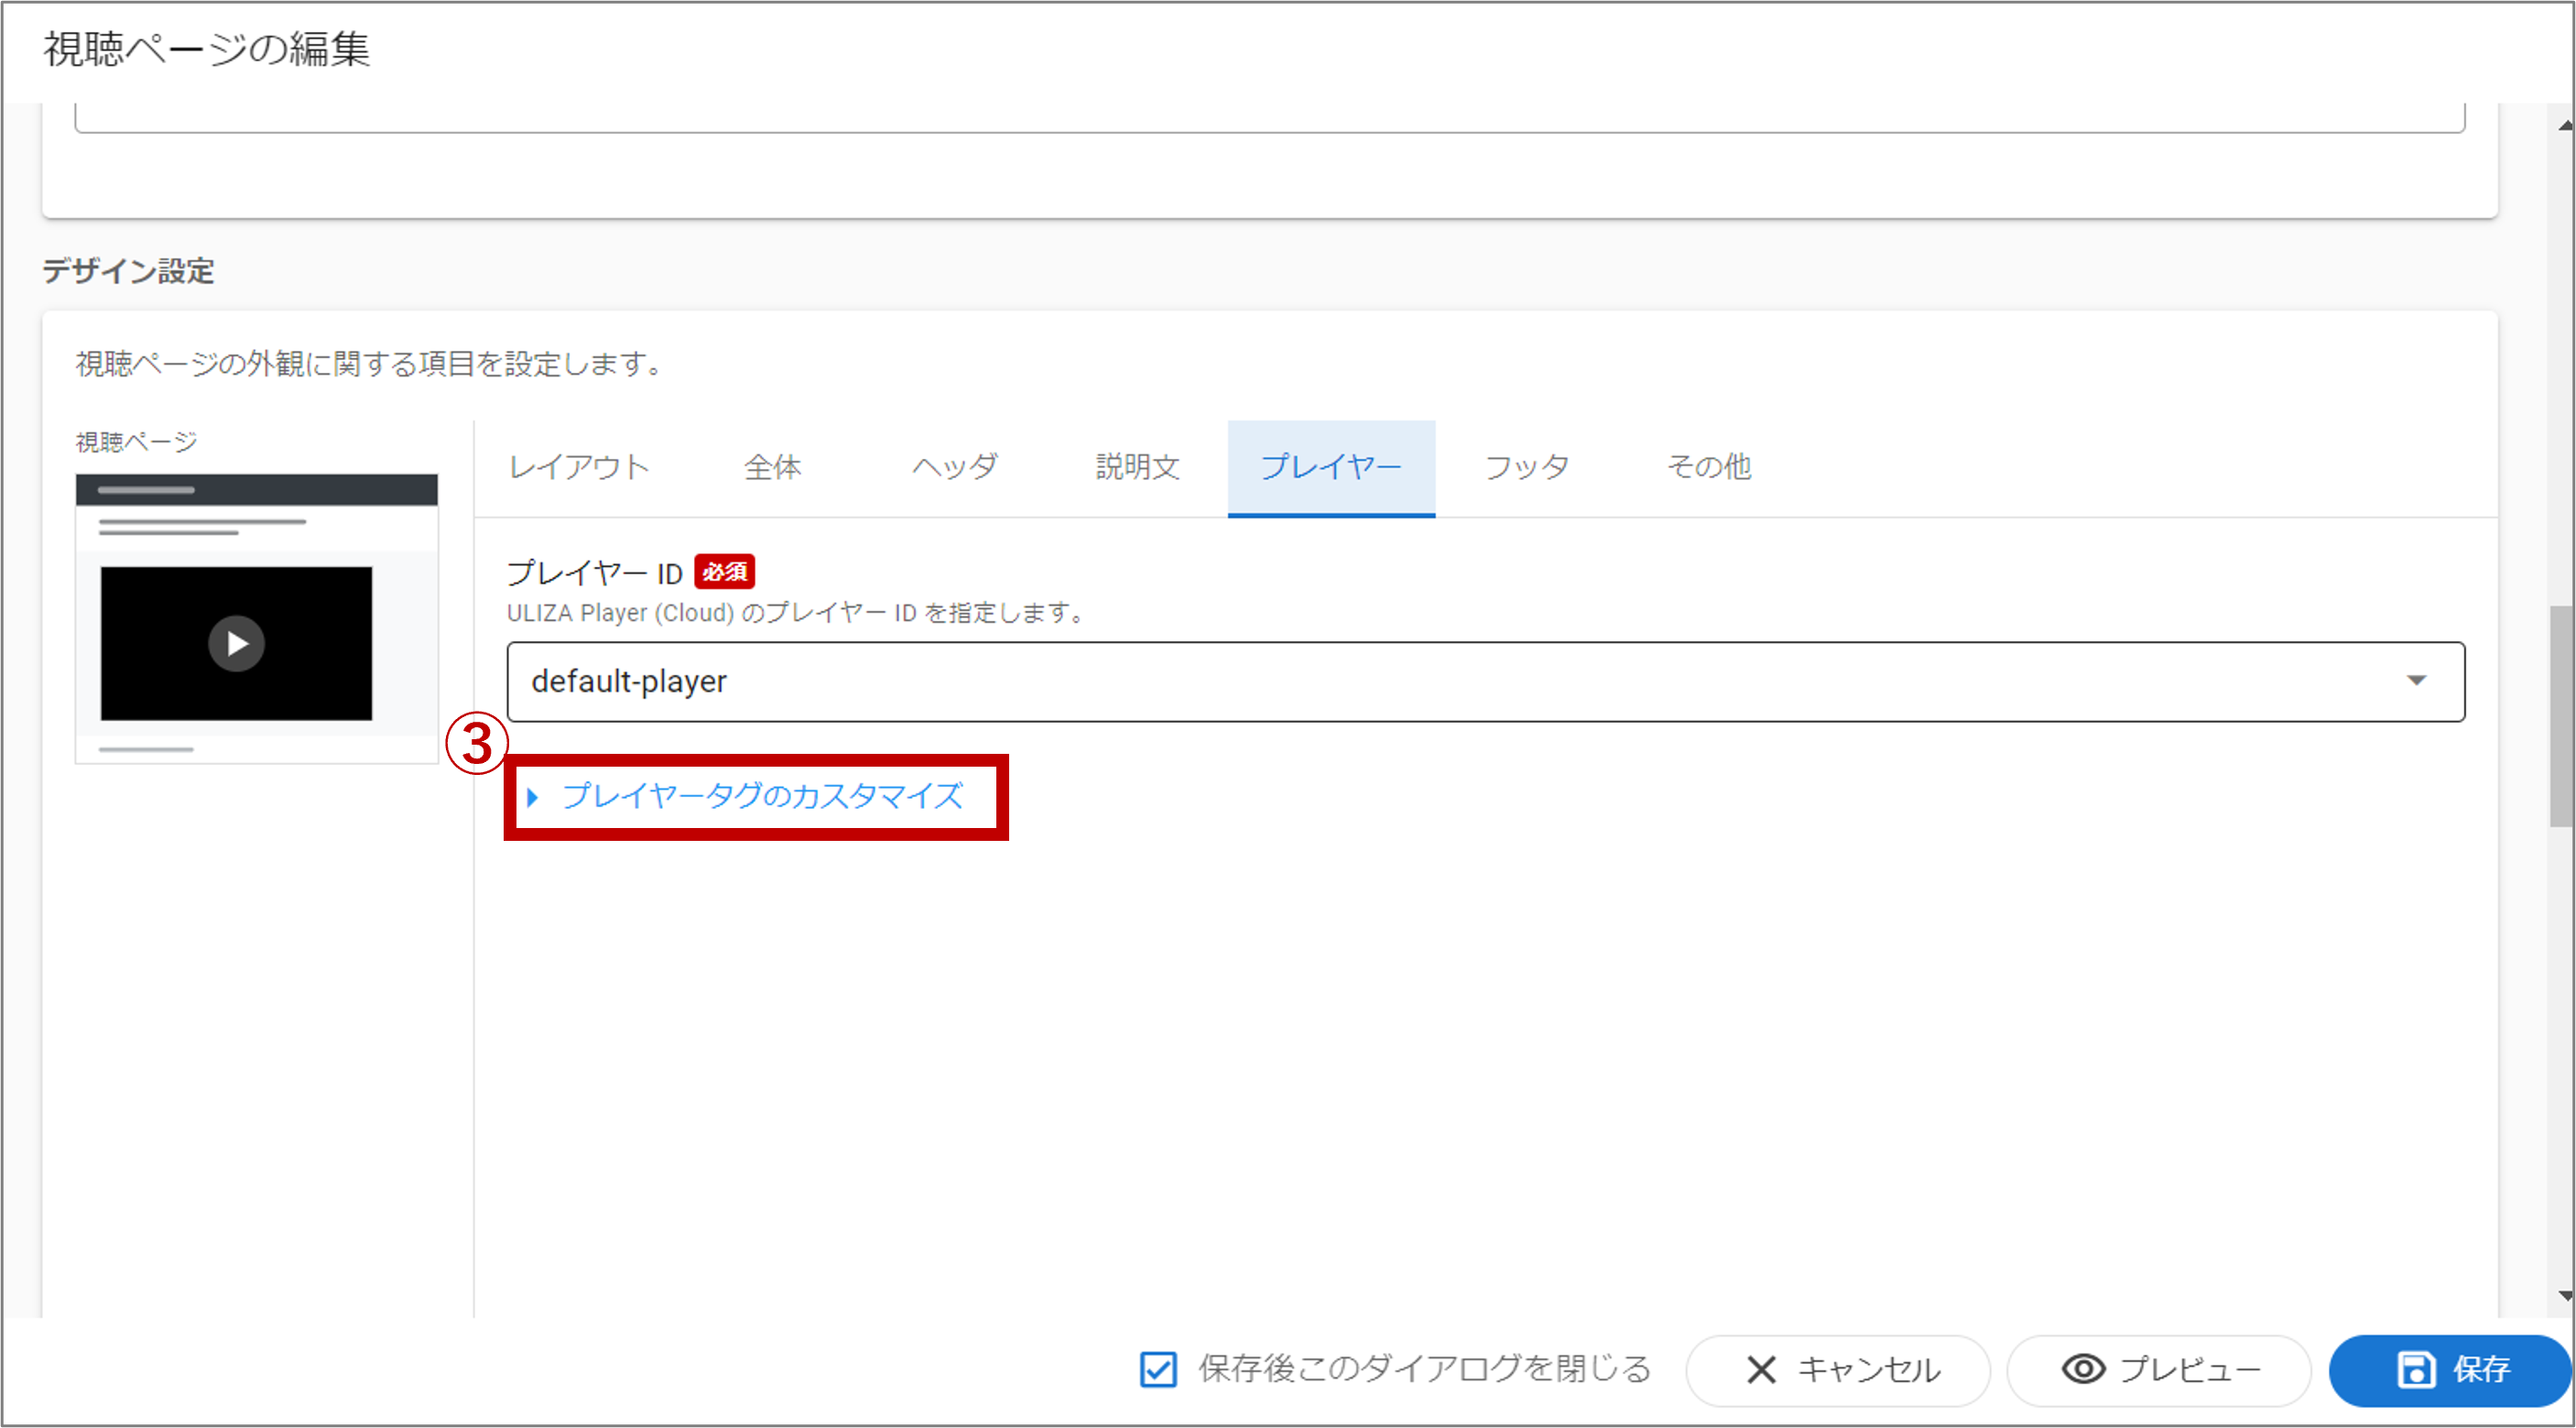This screenshot has width=2576, height=1428.
Task: Click the scrollbar down arrow
Action: point(2564,1296)
